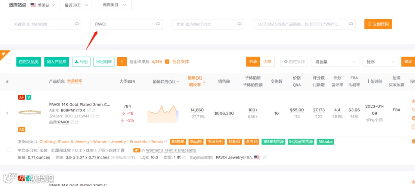This screenshot has height=186, width=415.
Task: Toggle the 包含变体 checkbox
Action: (x=167, y=62)
